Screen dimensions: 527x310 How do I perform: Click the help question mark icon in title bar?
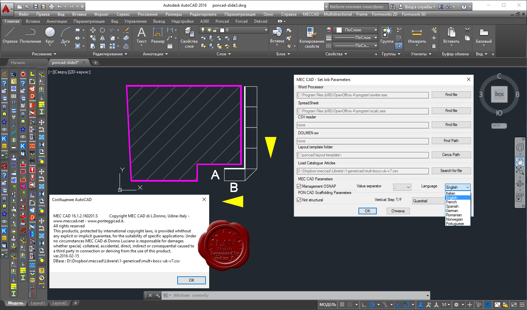click(x=464, y=6)
